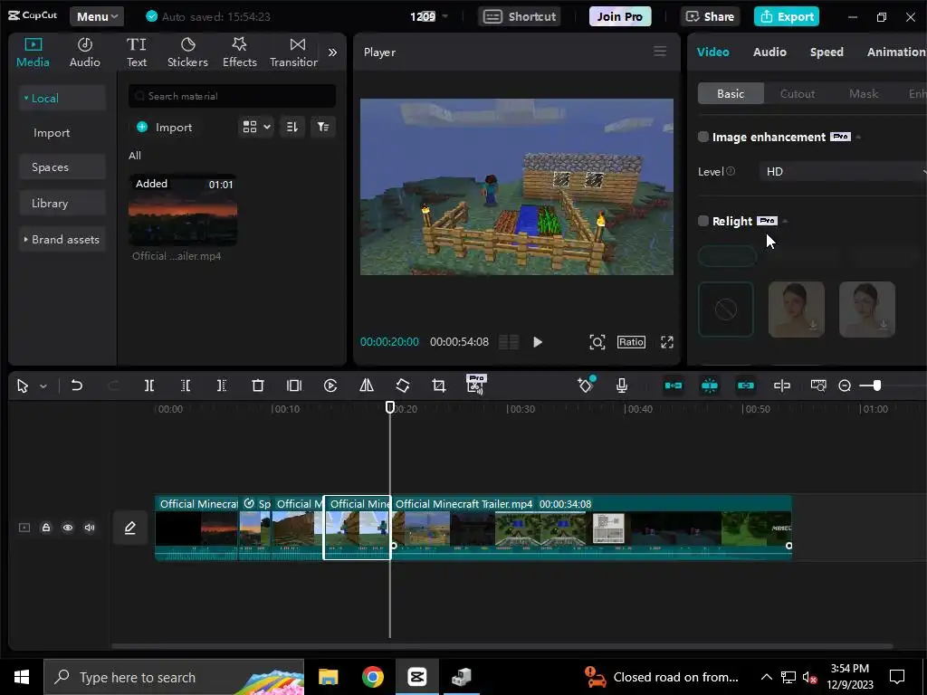Open the Player panel menu icon
Screen dimensions: 927x695
660,52
